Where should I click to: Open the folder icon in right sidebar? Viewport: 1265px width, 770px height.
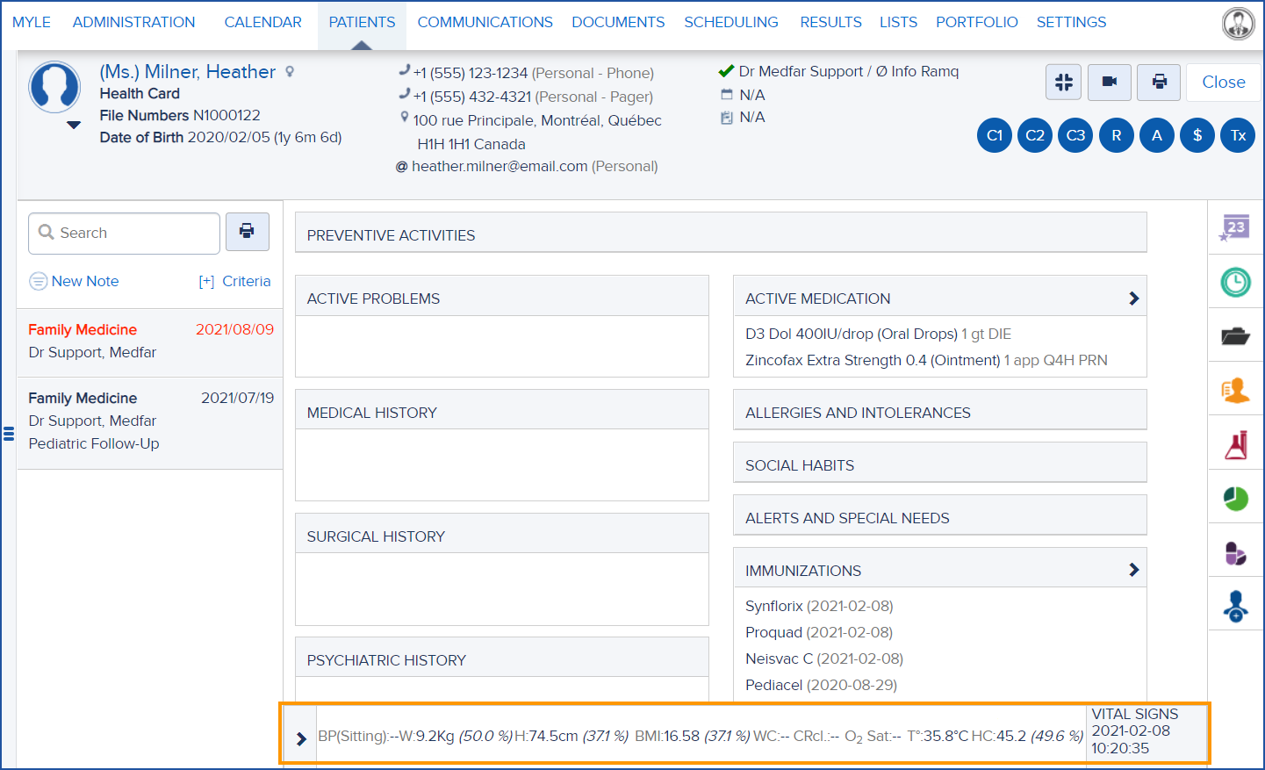[x=1235, y=336]
